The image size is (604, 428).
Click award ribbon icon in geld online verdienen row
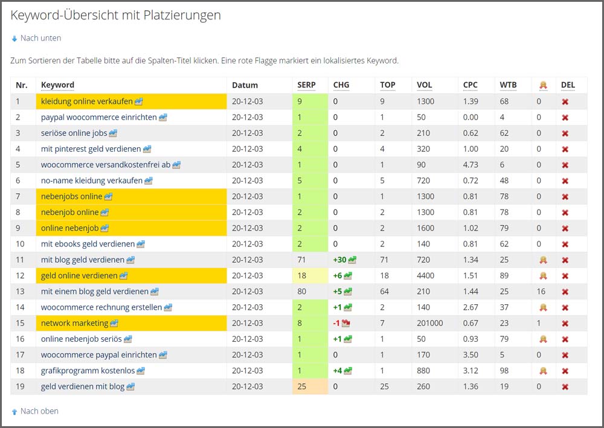[543, 276]
